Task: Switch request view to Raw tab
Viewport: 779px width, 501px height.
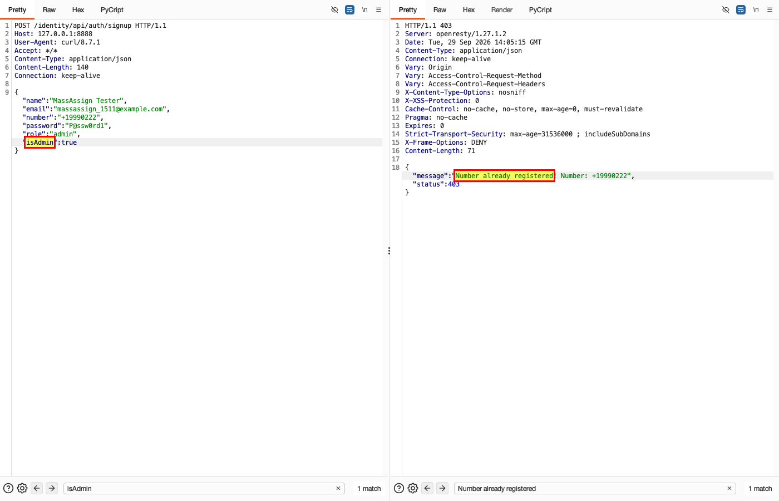Action: 49,9
